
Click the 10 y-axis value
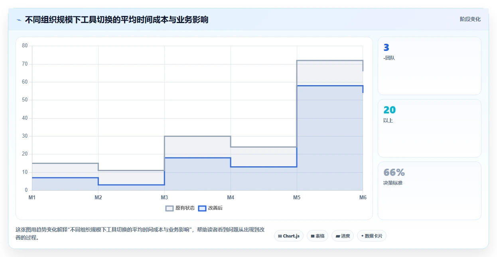[25, 172]
